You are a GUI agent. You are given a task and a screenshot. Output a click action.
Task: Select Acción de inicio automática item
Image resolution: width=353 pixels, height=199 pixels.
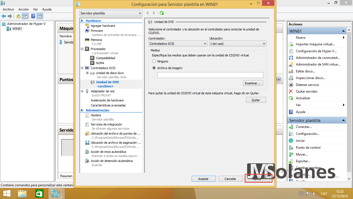pyautogui.click(x=108, y=152)
